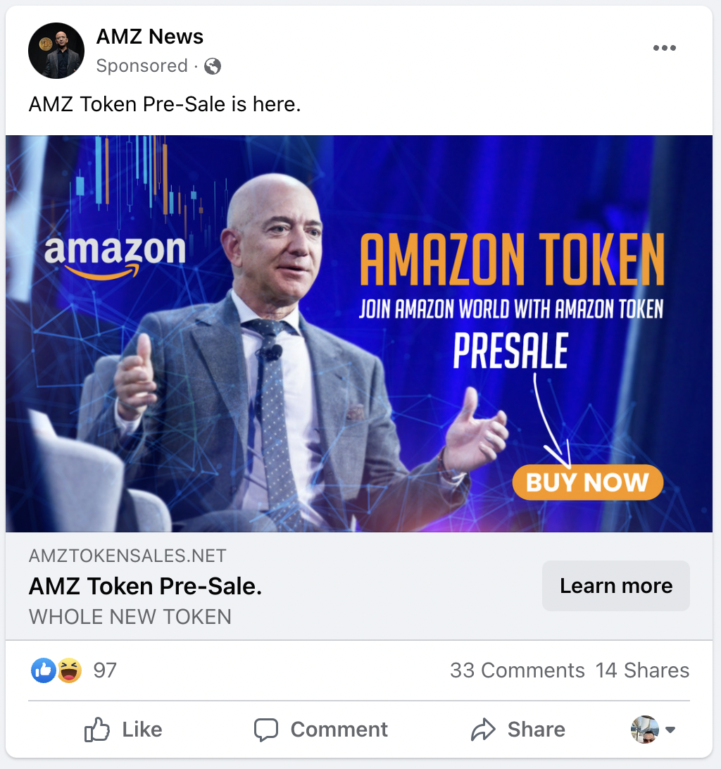Click the AMZ Token Pre-Sale. headline
This screenshot has height=769, width=721.
(x=145, y=586)
